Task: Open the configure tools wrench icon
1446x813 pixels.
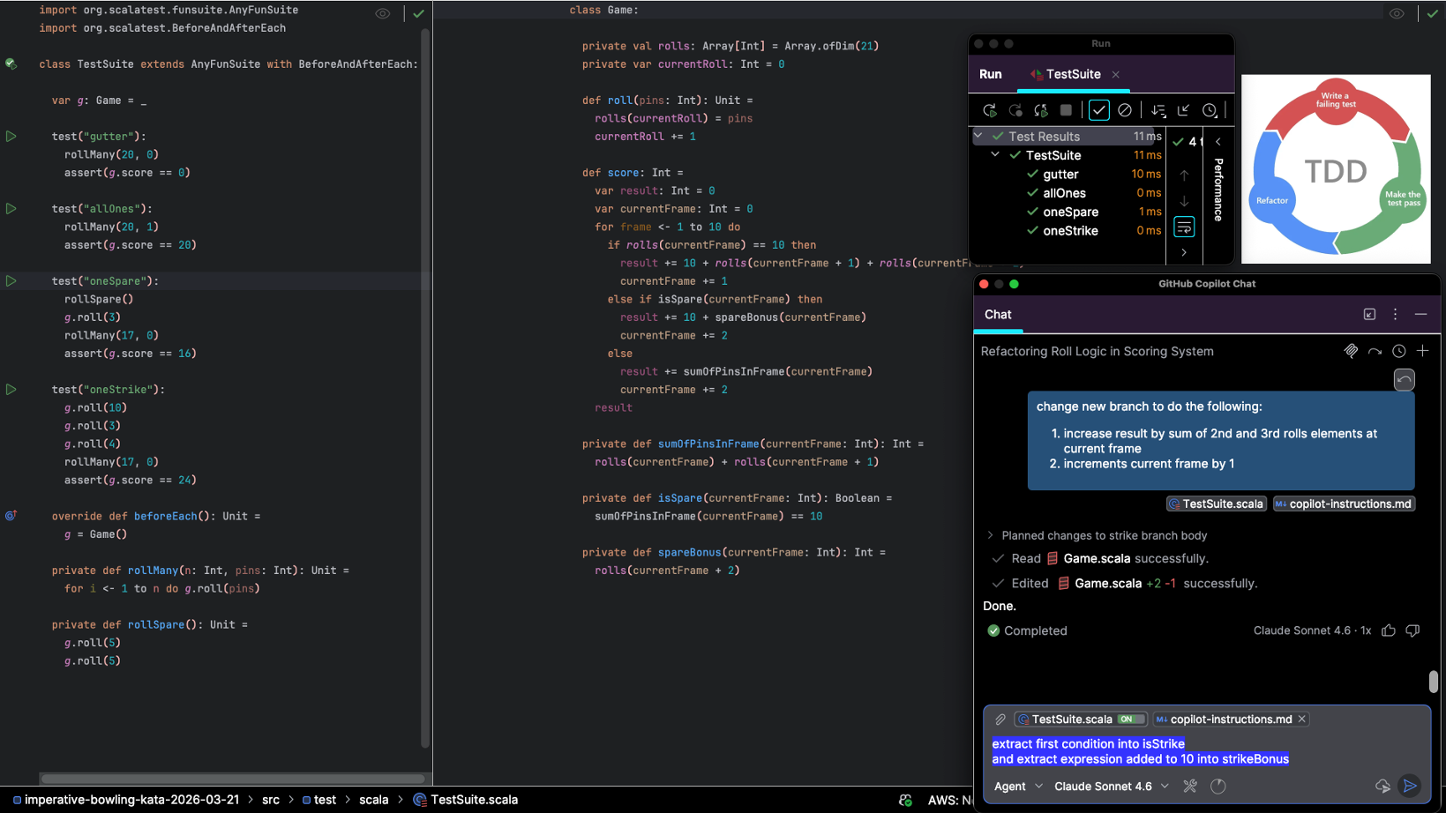Action: 1190,786
